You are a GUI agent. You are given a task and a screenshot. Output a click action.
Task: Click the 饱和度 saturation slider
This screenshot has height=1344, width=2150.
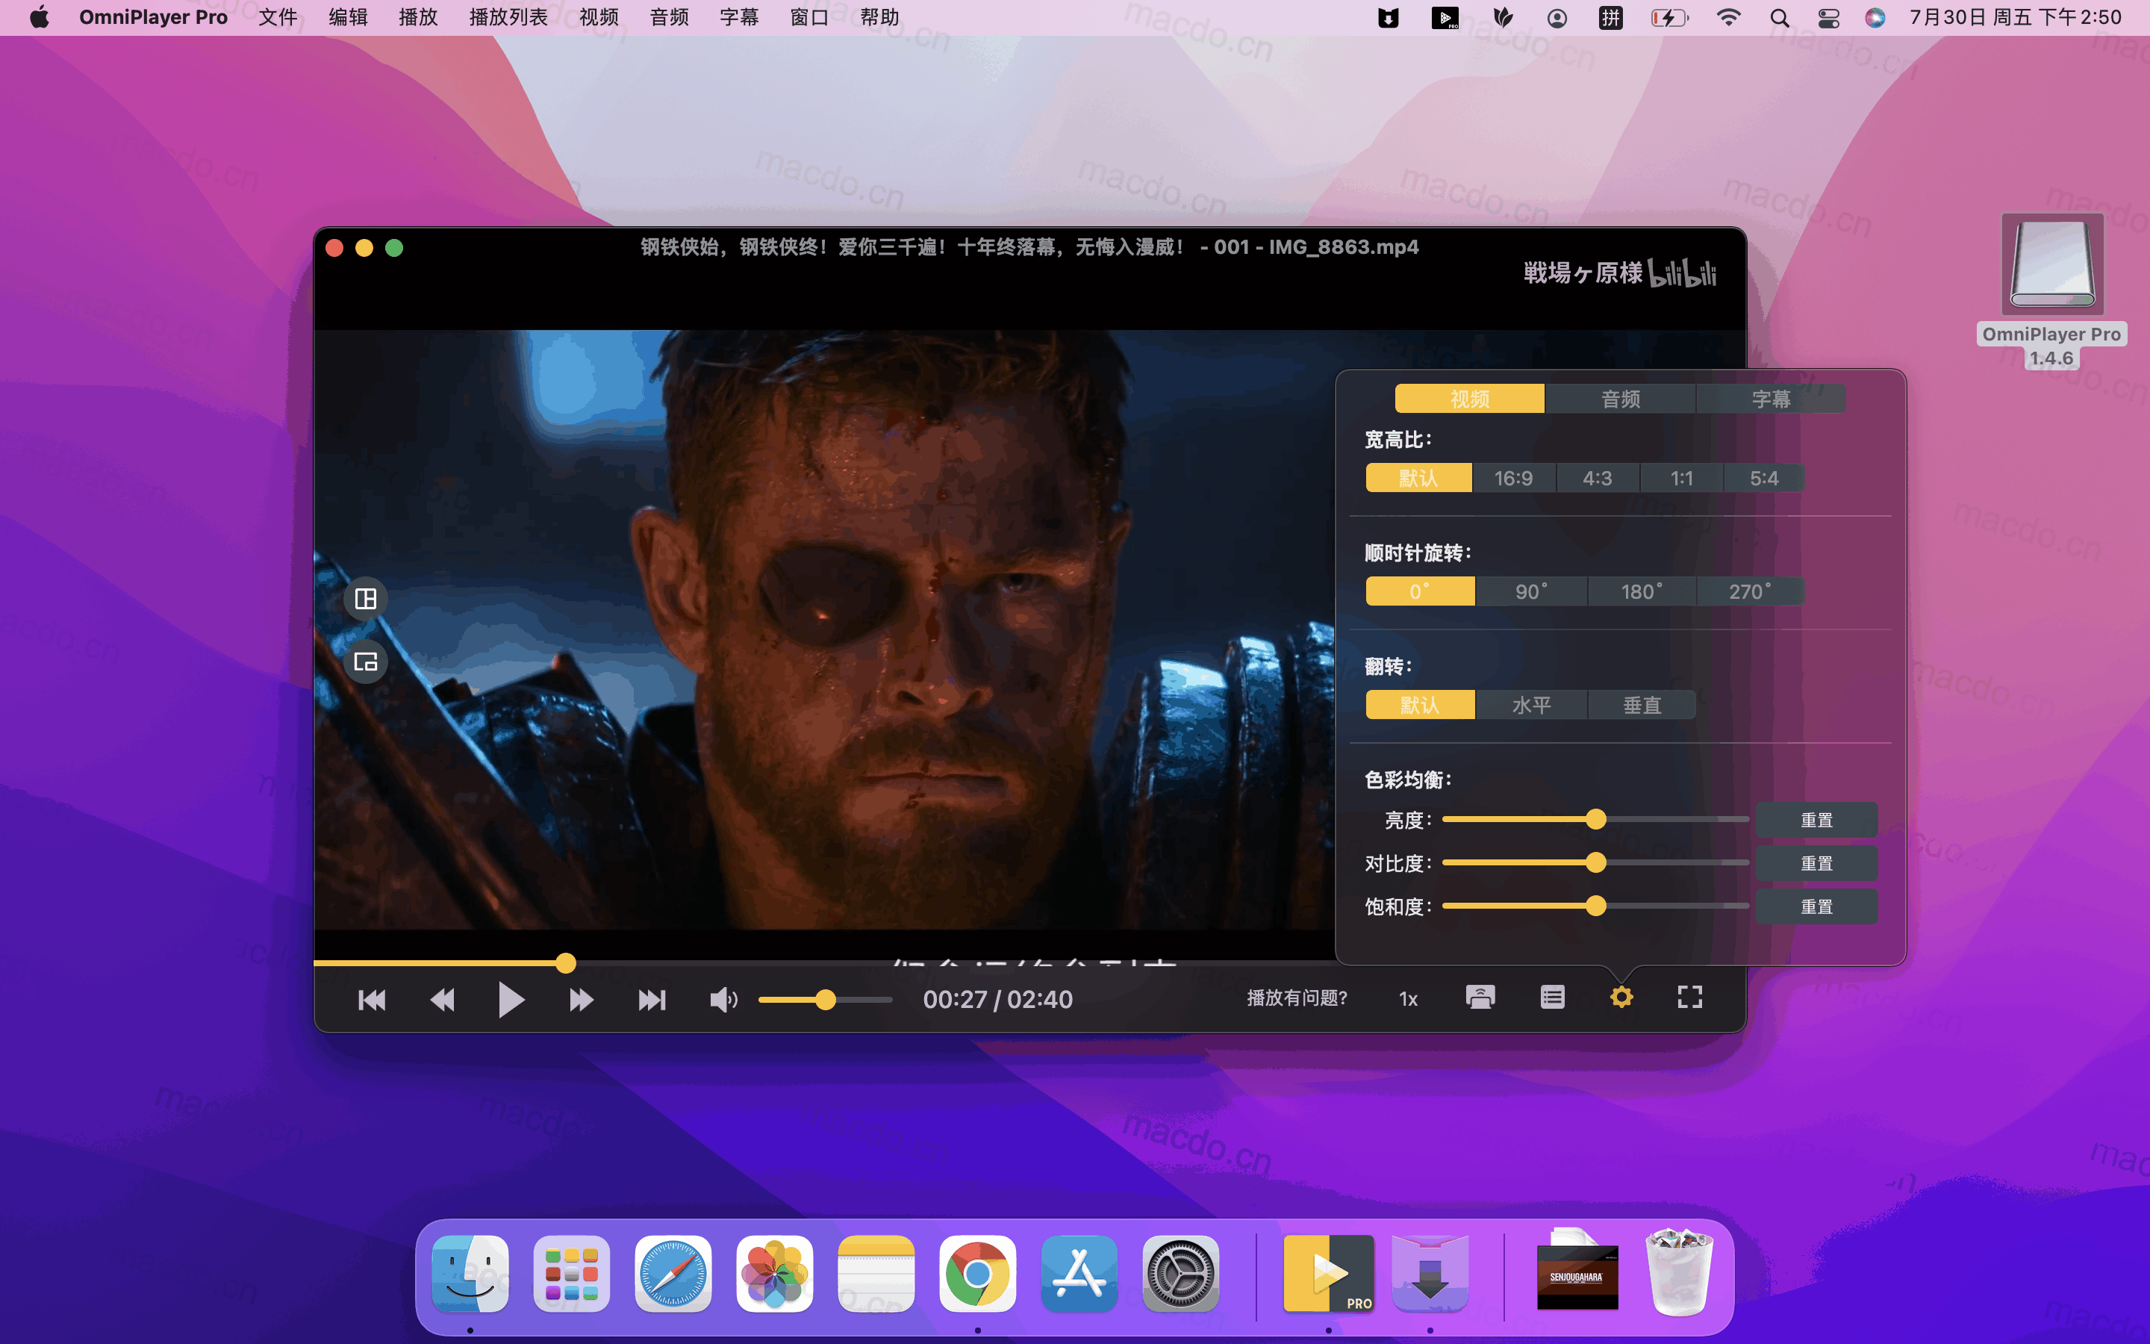click(x=1595, y=906)
